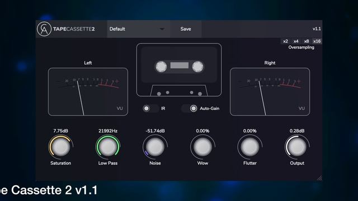The height and width of the screenshot is (201, 358).
Task: Toggle the IR switch
Action: point(150,108)
